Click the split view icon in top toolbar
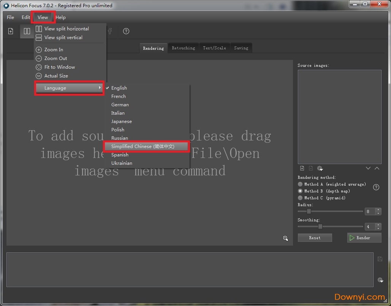The width and height of the screenshot is (391, 306). [x=27, y=31]
